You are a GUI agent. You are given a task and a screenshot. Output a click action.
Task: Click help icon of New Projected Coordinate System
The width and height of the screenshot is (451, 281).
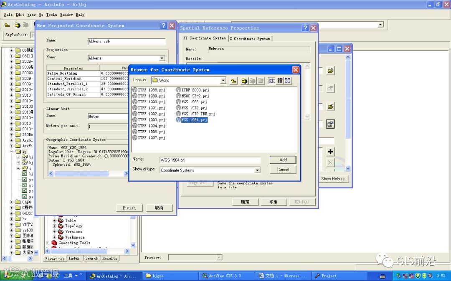tap(163, 25)
